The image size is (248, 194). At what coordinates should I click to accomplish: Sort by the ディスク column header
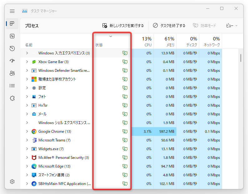pos(188,41)
